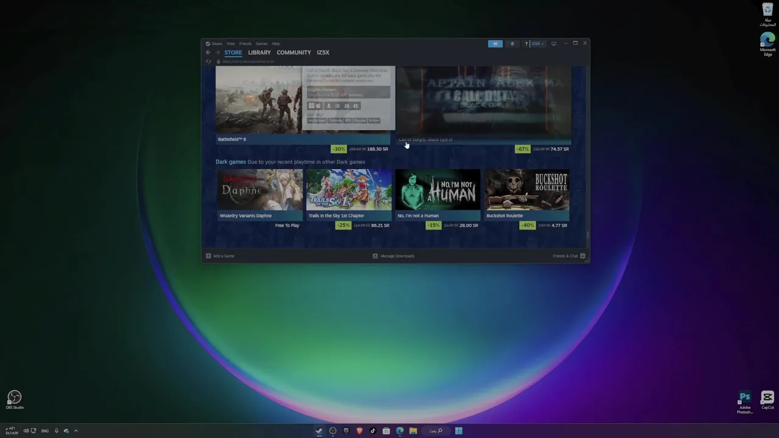
Task: Go back with the Steam back arrow
Action: point(208,52)
